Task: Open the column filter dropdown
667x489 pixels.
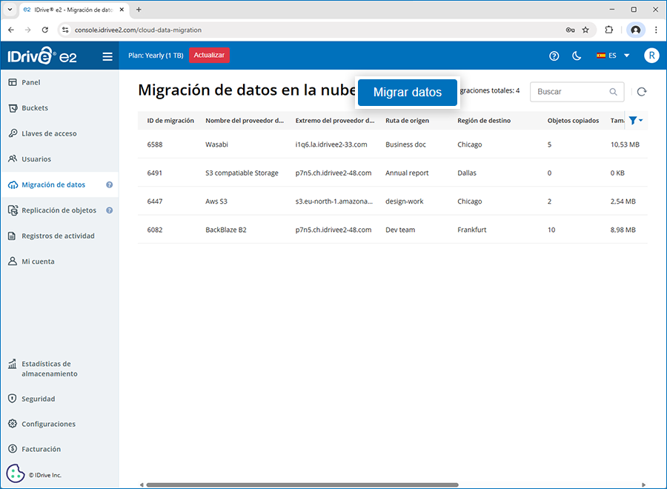Action: (635, 120)
